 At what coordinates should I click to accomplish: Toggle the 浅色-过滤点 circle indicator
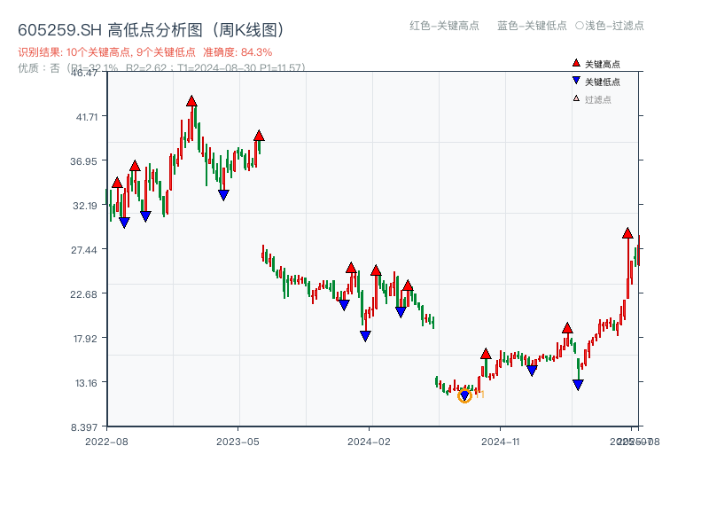click(x=579, y=26)
